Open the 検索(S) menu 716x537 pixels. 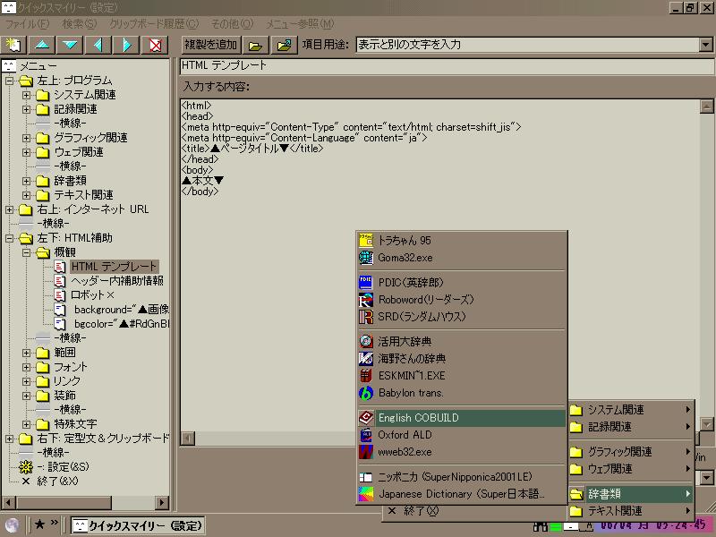[x=80, y=24]
